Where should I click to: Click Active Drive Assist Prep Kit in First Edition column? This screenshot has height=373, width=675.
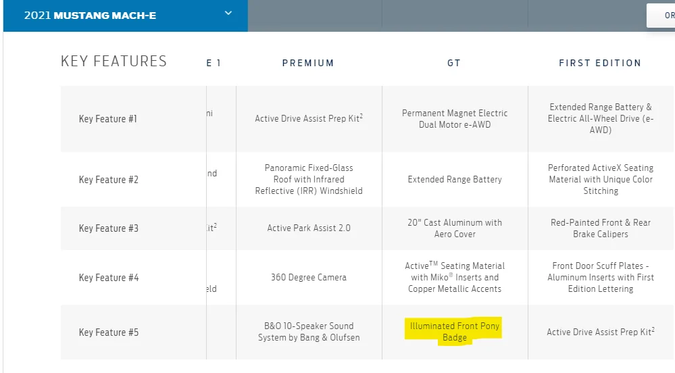(601, 332)
